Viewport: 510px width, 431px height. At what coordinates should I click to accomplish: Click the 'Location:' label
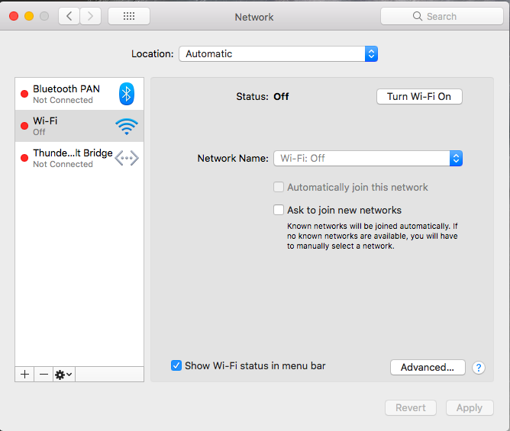152,53
